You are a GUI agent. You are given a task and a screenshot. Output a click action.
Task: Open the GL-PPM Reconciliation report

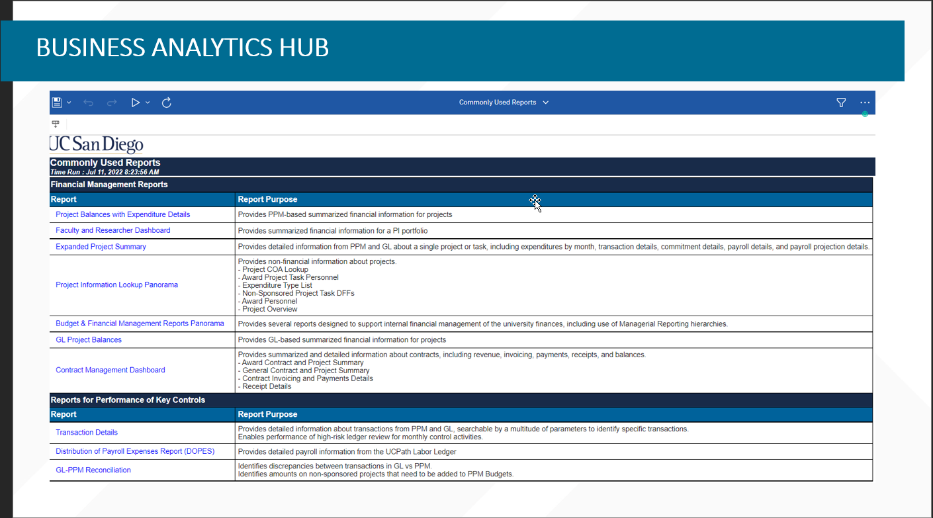93,470
